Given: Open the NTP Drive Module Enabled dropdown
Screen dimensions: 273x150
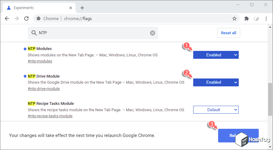Looking at the screenshot, I should point(216,82).
